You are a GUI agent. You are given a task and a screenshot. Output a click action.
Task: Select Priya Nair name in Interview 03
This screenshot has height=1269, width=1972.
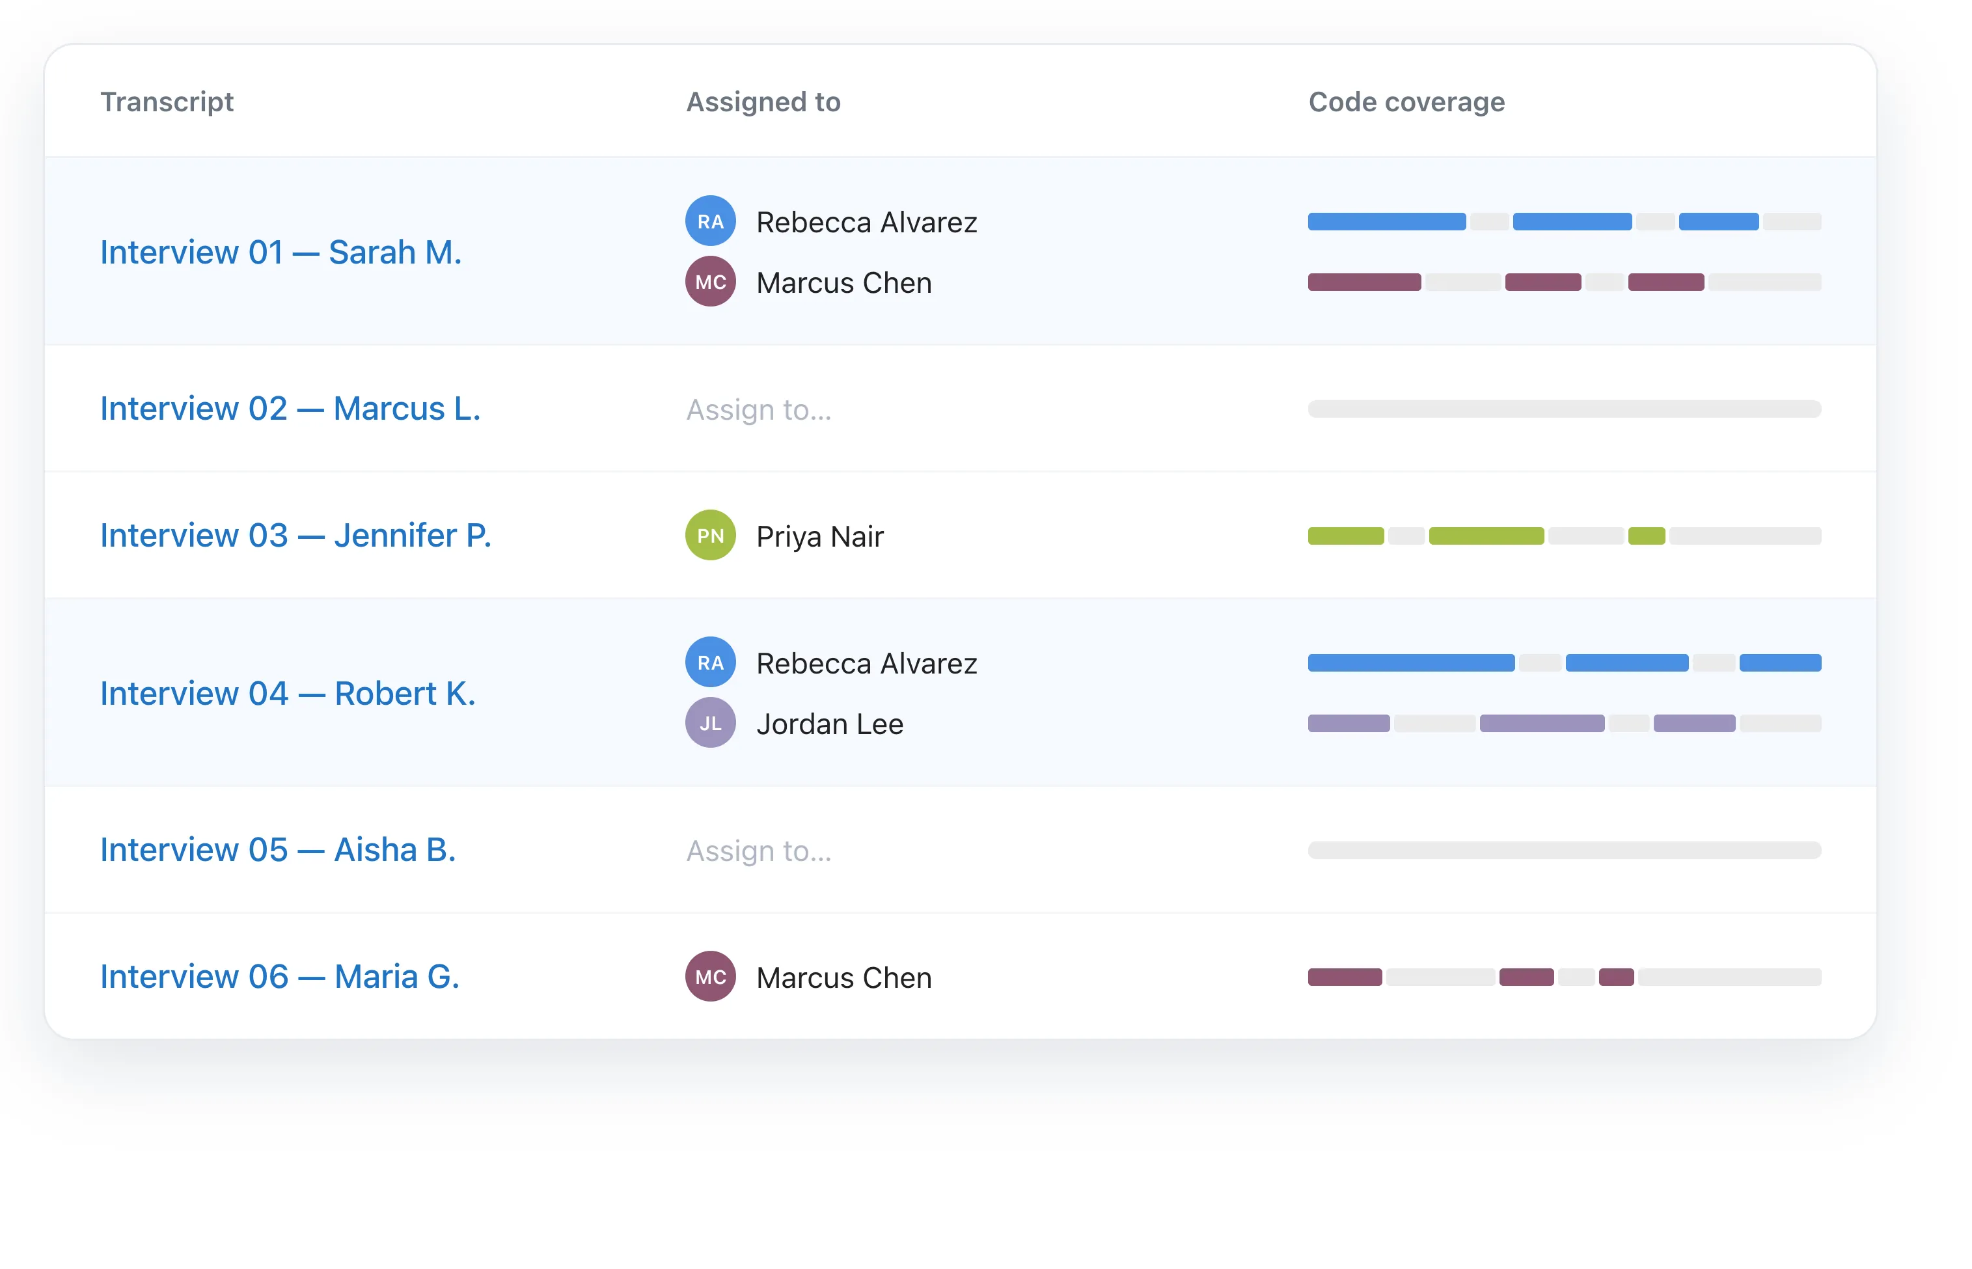[x=820, y=536]
